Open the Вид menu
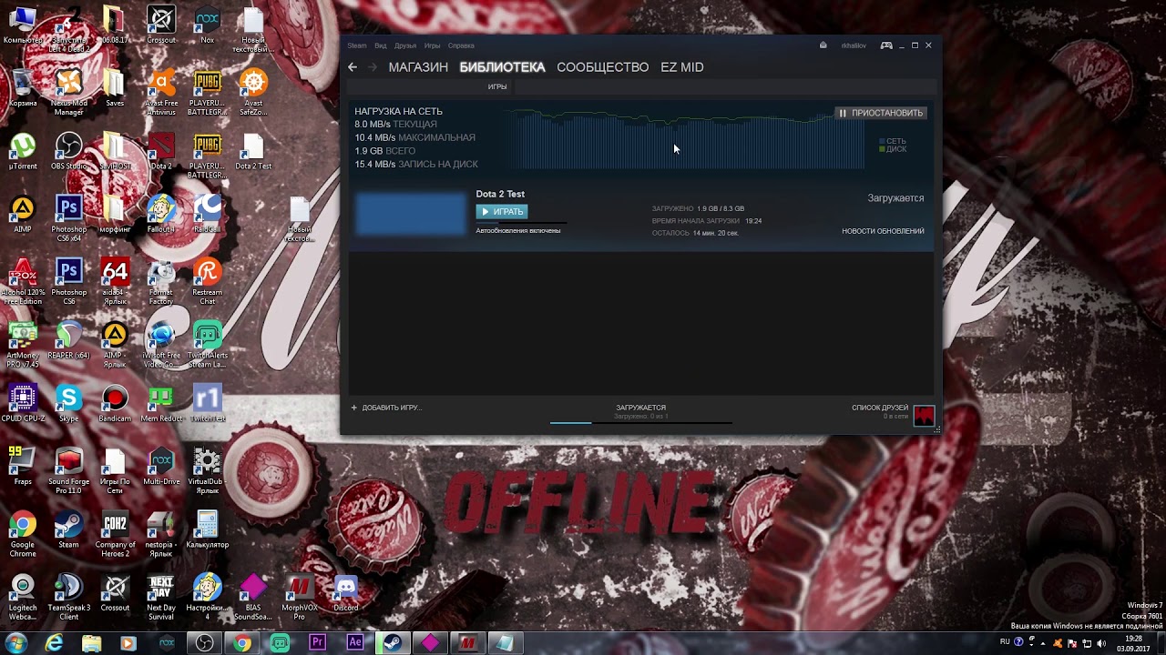The image size is (1166, 655). click(x=381, y=45)
